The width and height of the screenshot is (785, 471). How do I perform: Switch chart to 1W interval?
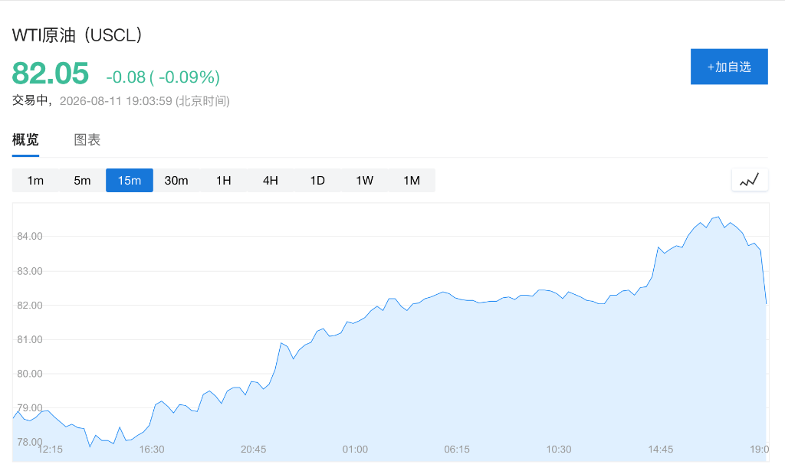(364, 181)
